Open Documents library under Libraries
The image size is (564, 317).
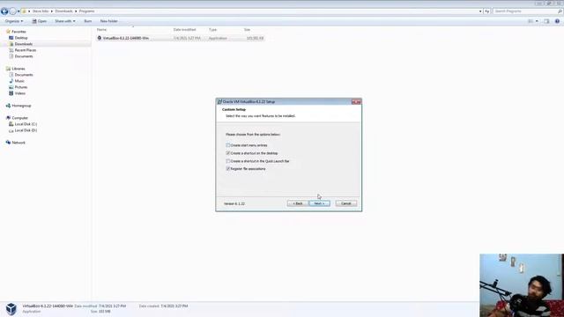(24, 75)
